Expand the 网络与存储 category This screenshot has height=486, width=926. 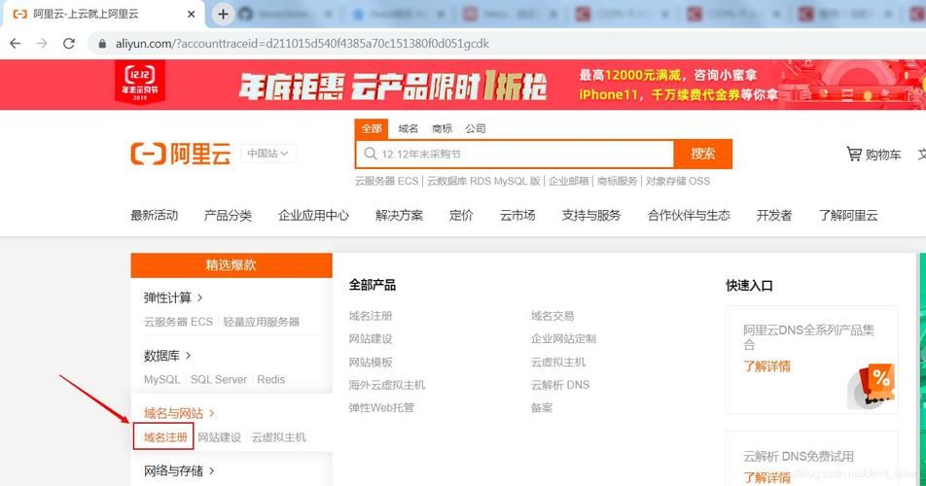pos(179,470)
